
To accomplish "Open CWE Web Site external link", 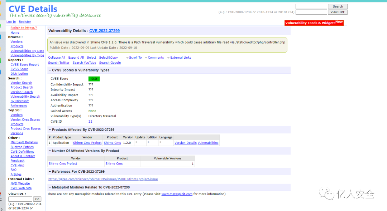I will tap(21, 188).
